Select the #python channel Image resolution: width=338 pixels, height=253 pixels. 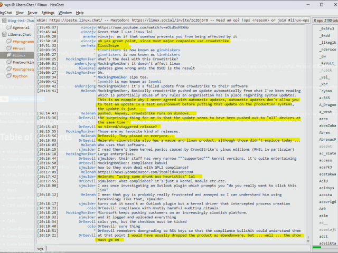(20, 76)
